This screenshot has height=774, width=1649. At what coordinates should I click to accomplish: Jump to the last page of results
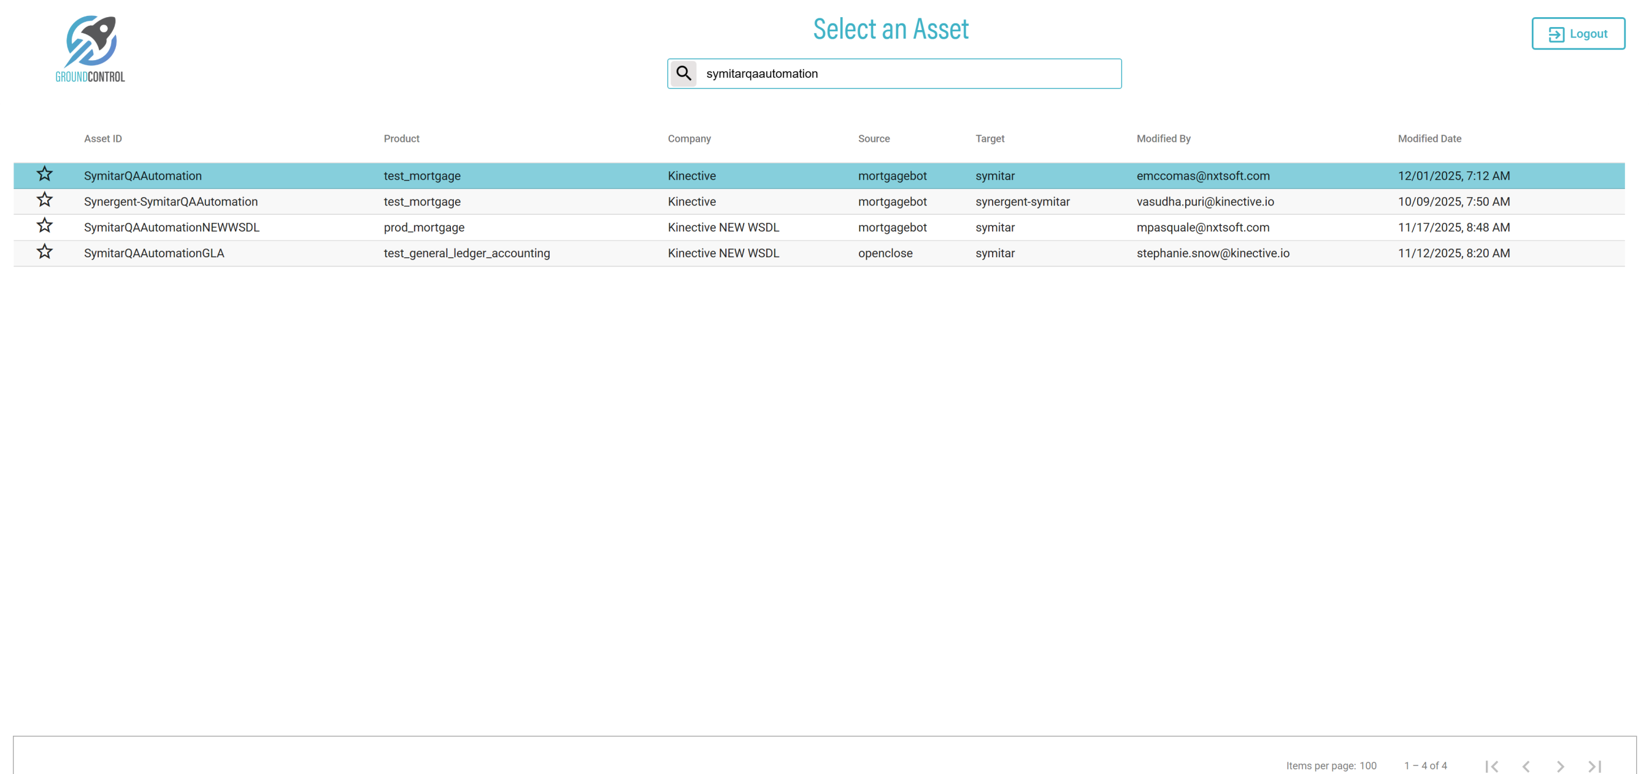click(1594, 765)
